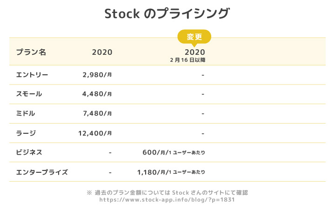Select the プラン名 column header

pos(31,52)
